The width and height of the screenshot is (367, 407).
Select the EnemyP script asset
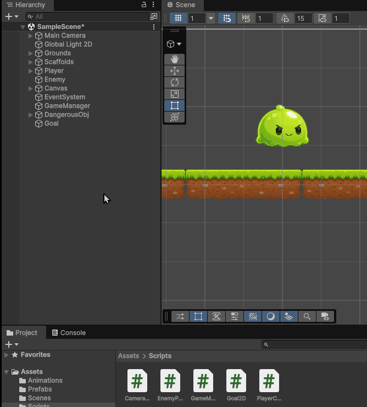click(x=170, y=385)
